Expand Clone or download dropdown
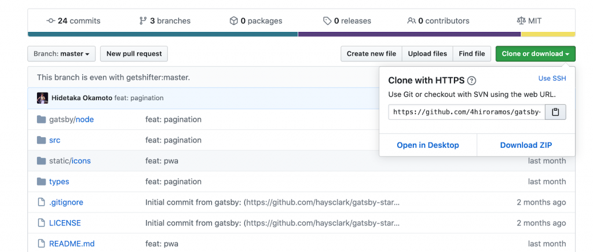Viewport: 593px width, 252px height. point(536,54)
